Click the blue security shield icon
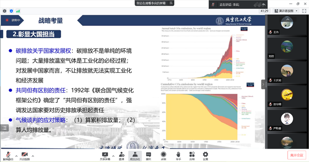 tap(11, 11)
